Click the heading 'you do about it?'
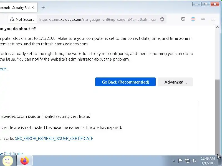222x166 pixels. 20,29
